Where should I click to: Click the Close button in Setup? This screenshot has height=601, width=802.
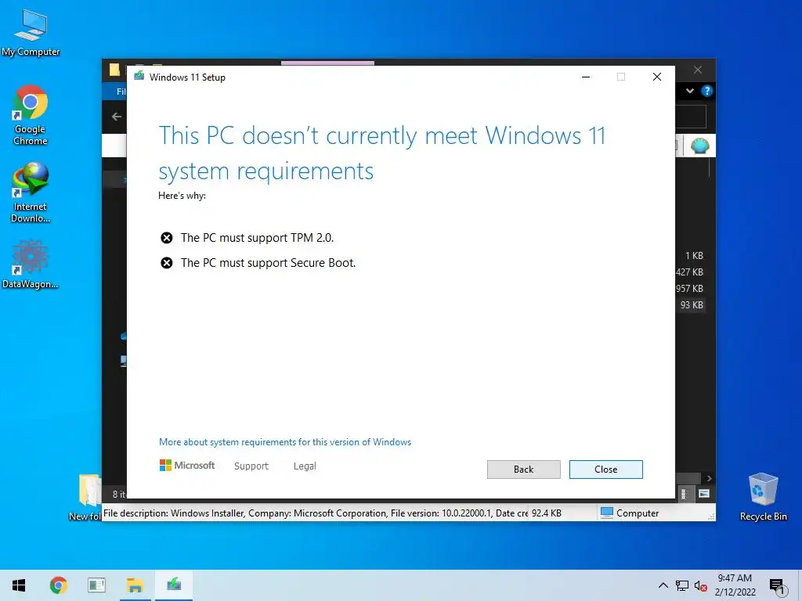pos(605,470)
